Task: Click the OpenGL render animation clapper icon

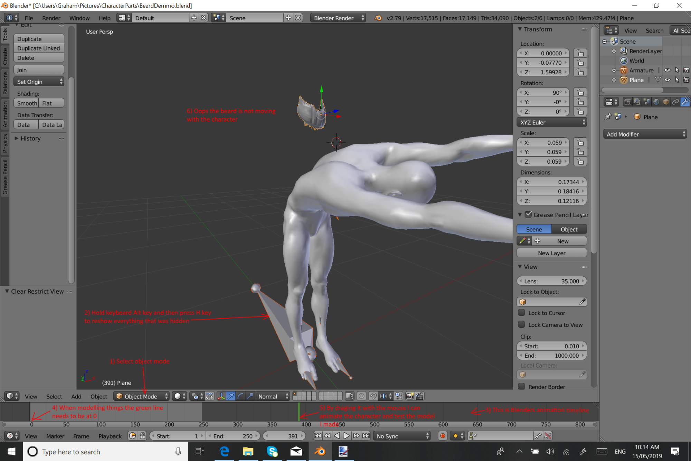Action: click(x=419, y=396)
